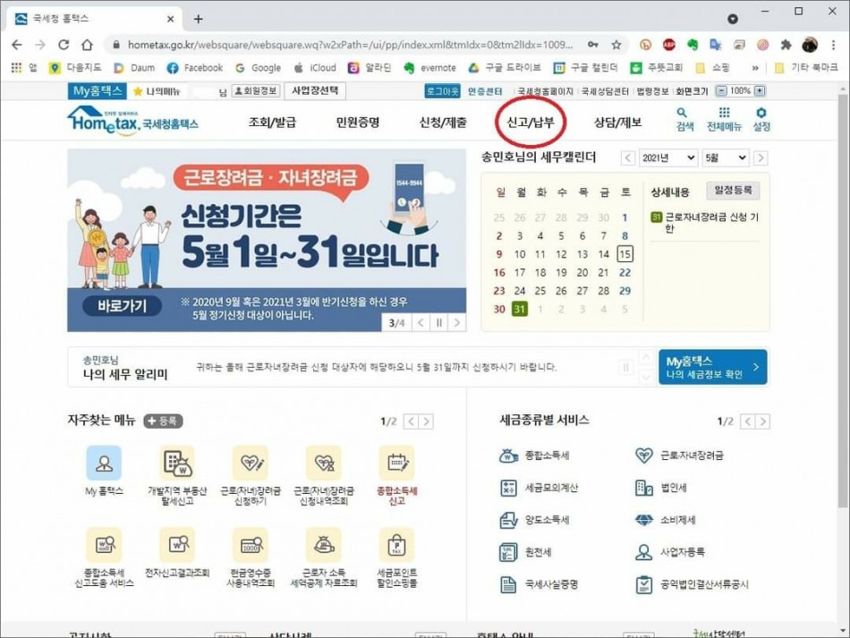Click the 바로가기 button on banner

click(122, 305)
